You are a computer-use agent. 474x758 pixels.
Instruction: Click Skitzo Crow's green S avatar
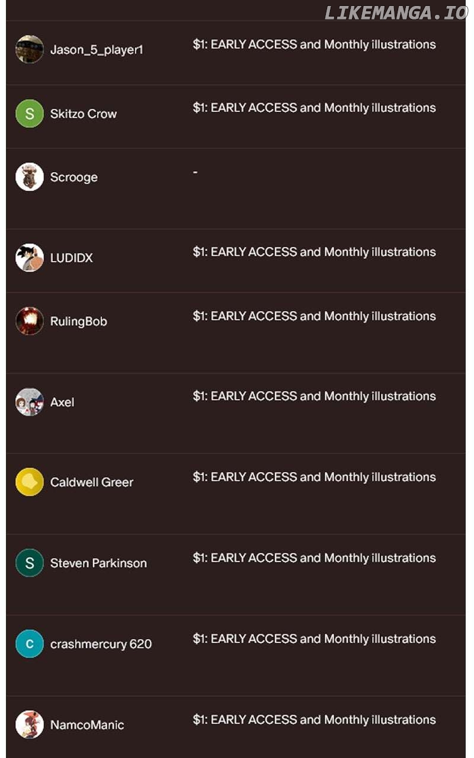click(x=30, y=114)
